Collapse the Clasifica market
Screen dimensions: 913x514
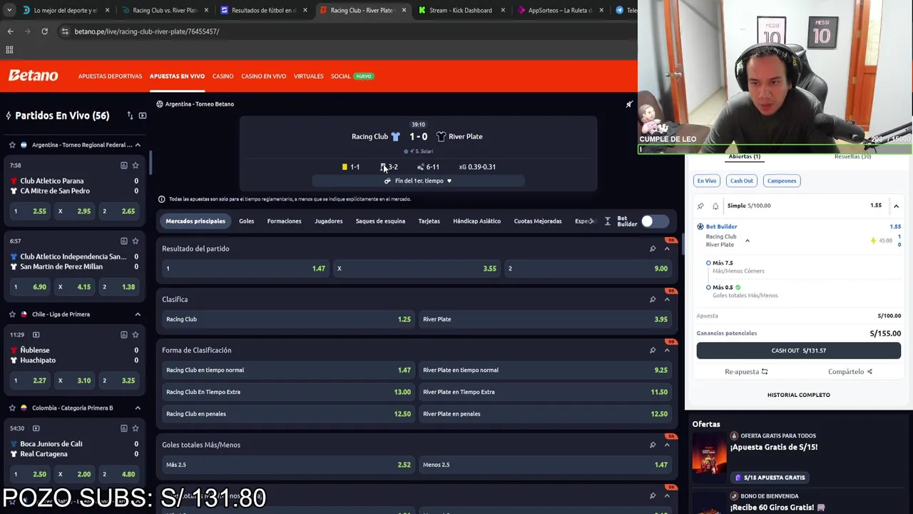[667, 299]
